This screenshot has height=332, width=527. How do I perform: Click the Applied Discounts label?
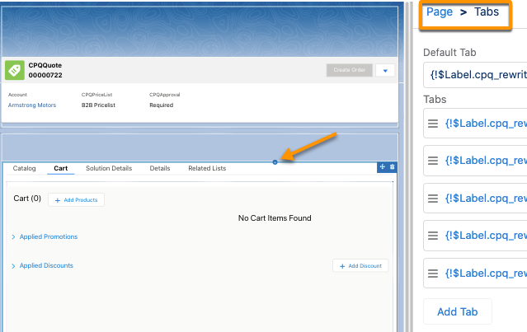coord(46,265)
